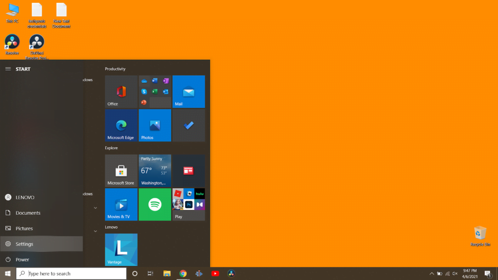The width and height of the screenshot is (498, 280).
Task: Open Word in the Office apps folder tile
Action: point(155,81)
